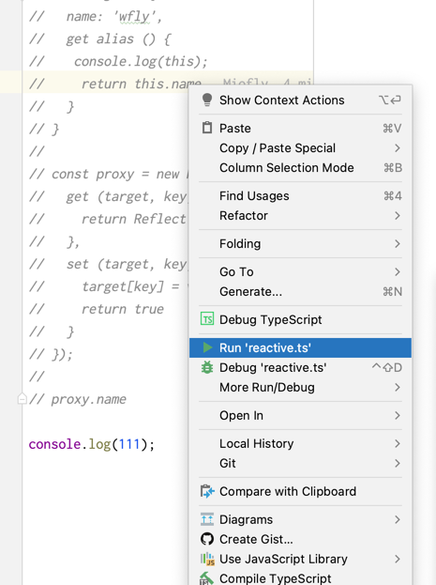Click the Compile TypeScript hammer icon
436x585 pixels.
(207, 578)
